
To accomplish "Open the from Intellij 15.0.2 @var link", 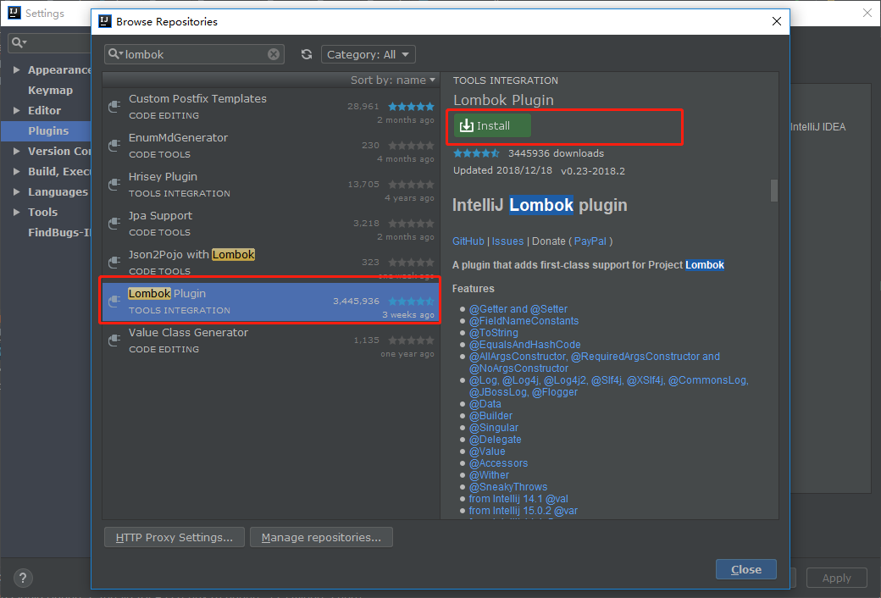I will [x=524, y=510].
